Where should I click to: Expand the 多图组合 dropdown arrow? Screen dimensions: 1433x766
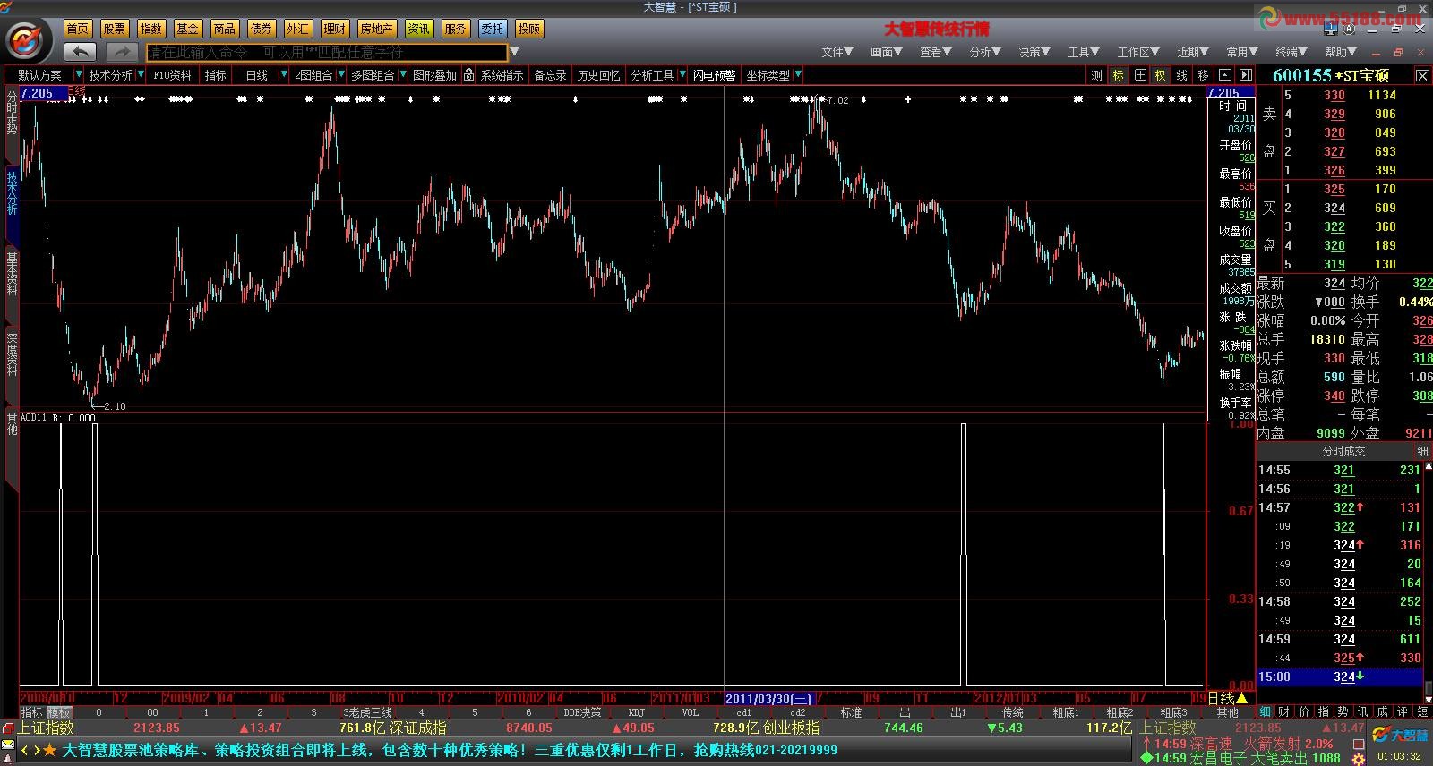(x=403, y=75)
